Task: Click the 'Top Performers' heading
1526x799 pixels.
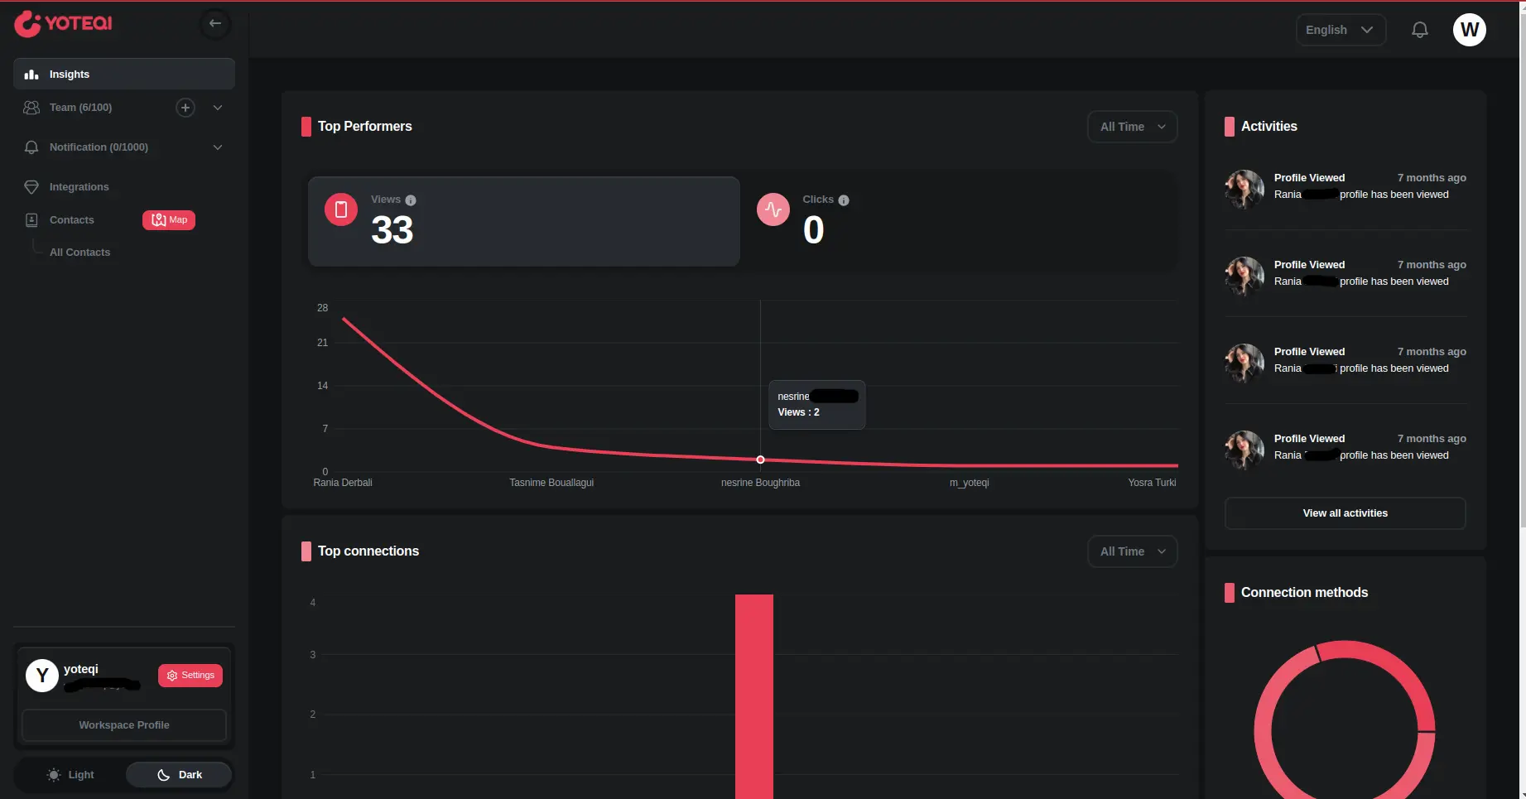Action: pos(365,127)
